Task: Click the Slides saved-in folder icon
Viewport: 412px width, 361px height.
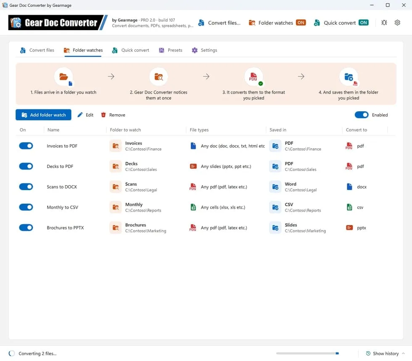Action: pyautogui.click(x=275, y=228)
